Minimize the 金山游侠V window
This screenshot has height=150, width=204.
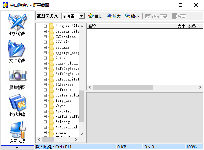click(166, 5)
